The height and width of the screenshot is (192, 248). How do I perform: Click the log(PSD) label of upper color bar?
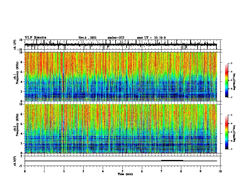pyautogui.click(x=234, y=82)
